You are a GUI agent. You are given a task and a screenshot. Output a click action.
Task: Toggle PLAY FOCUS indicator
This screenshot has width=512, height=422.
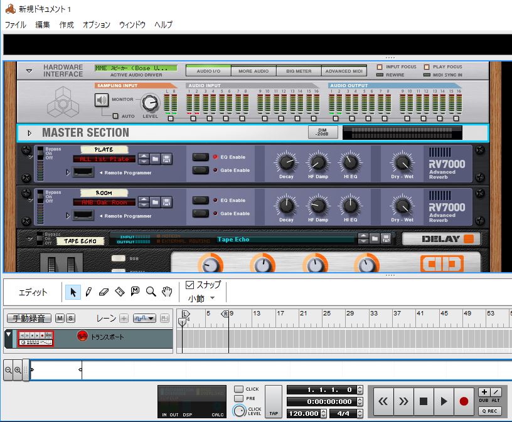[x=427, y=67]
